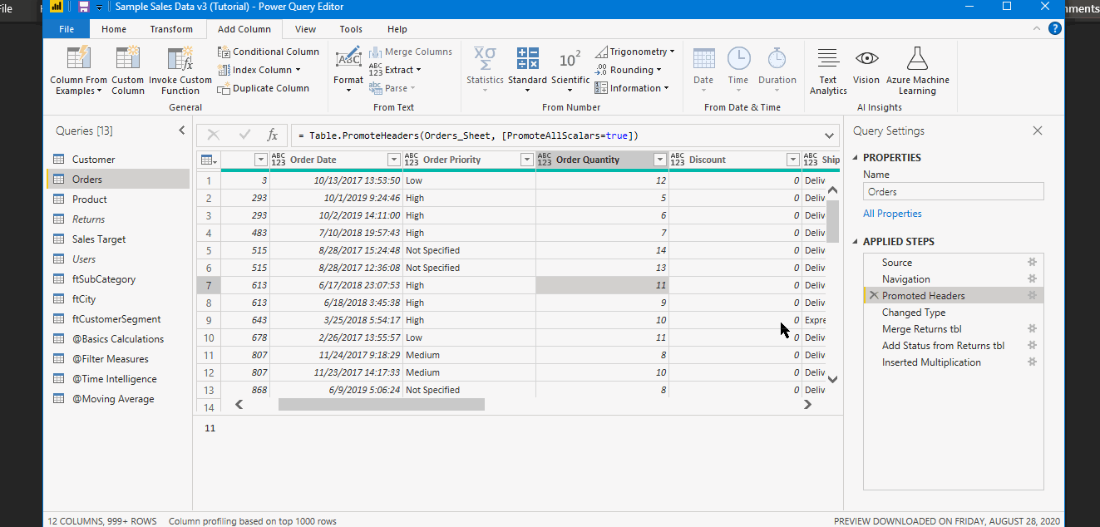1100x527 pixels.
Task: Open the Standard operations menu
Action: click(527, 71)
